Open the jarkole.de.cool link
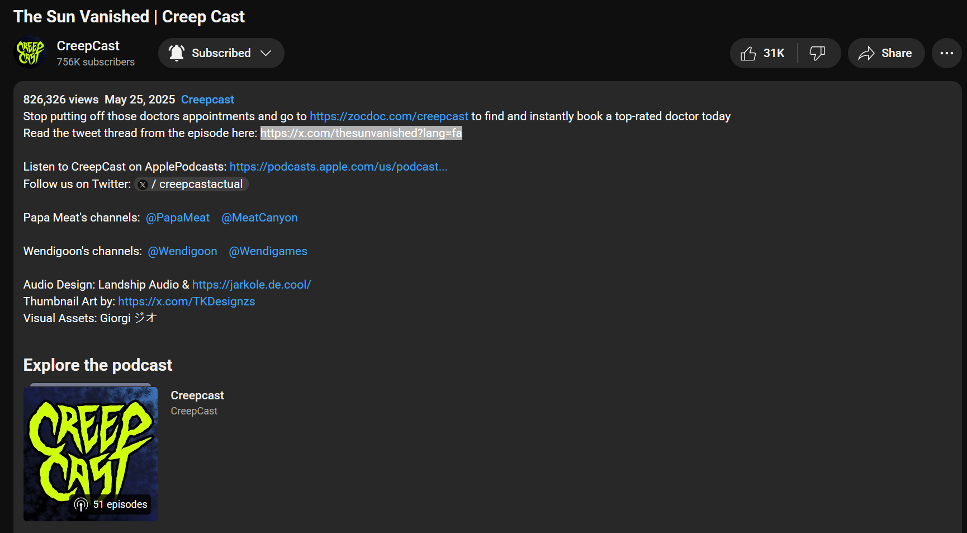 (252, 285)
